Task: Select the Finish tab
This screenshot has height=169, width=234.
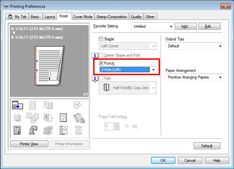Action: (x=64, y=16)
